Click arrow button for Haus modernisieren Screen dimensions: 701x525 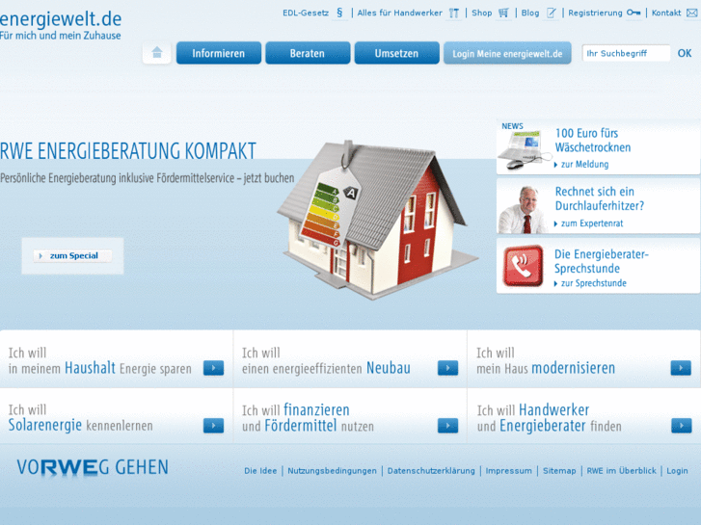pyautogui.click(x=681, y=368)
